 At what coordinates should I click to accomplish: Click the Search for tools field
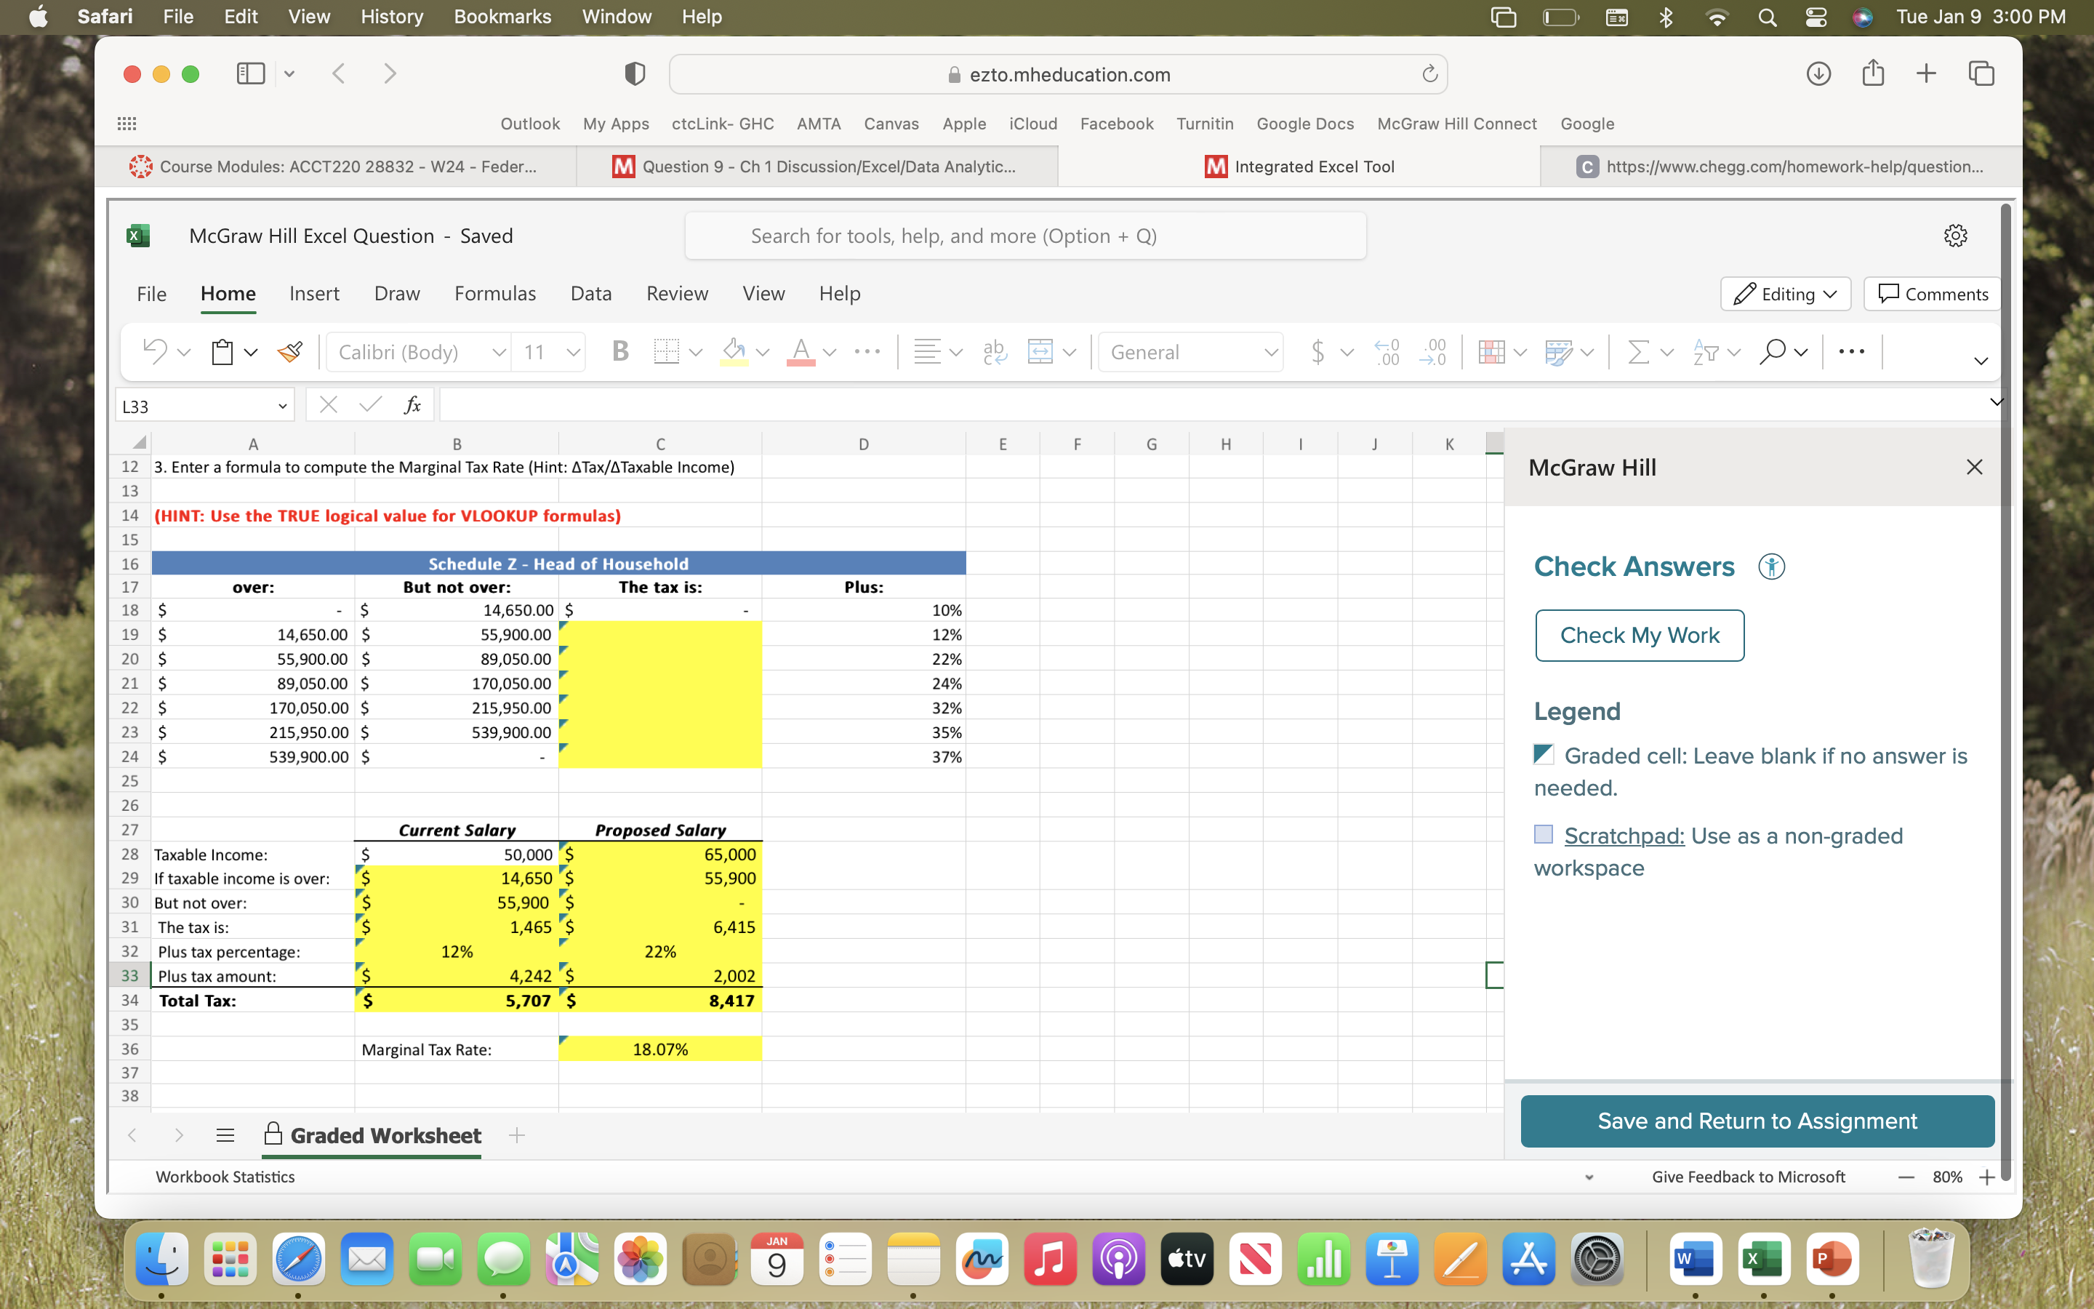pos(1024,236)
